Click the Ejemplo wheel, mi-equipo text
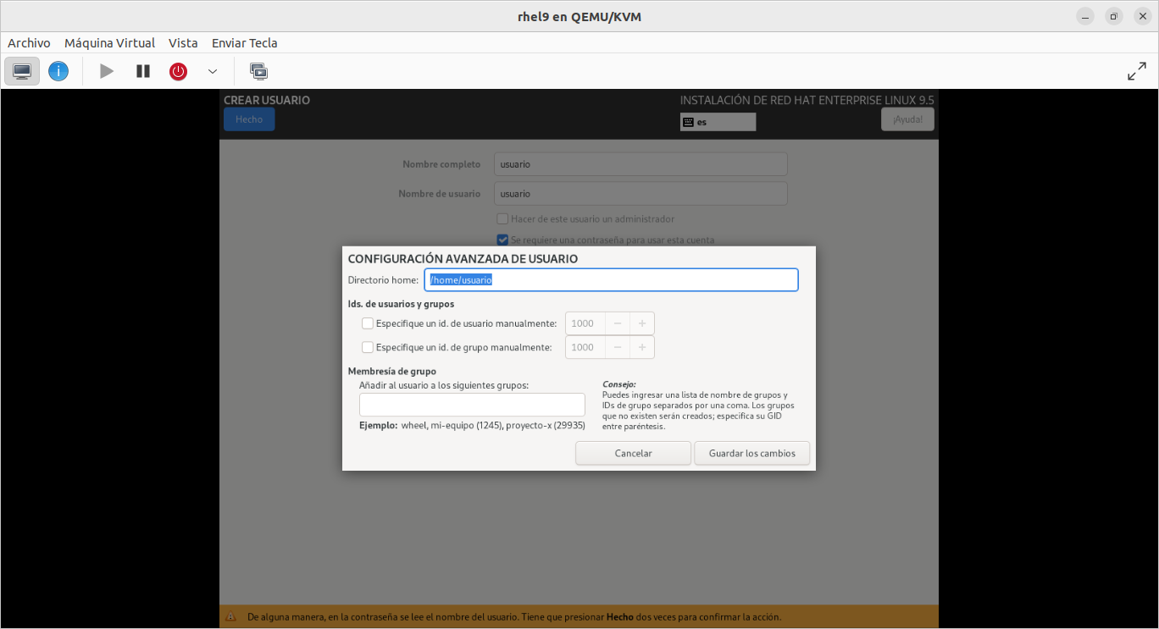The image size is (1159, 629). pyautogui.click(x=472, y=426)
